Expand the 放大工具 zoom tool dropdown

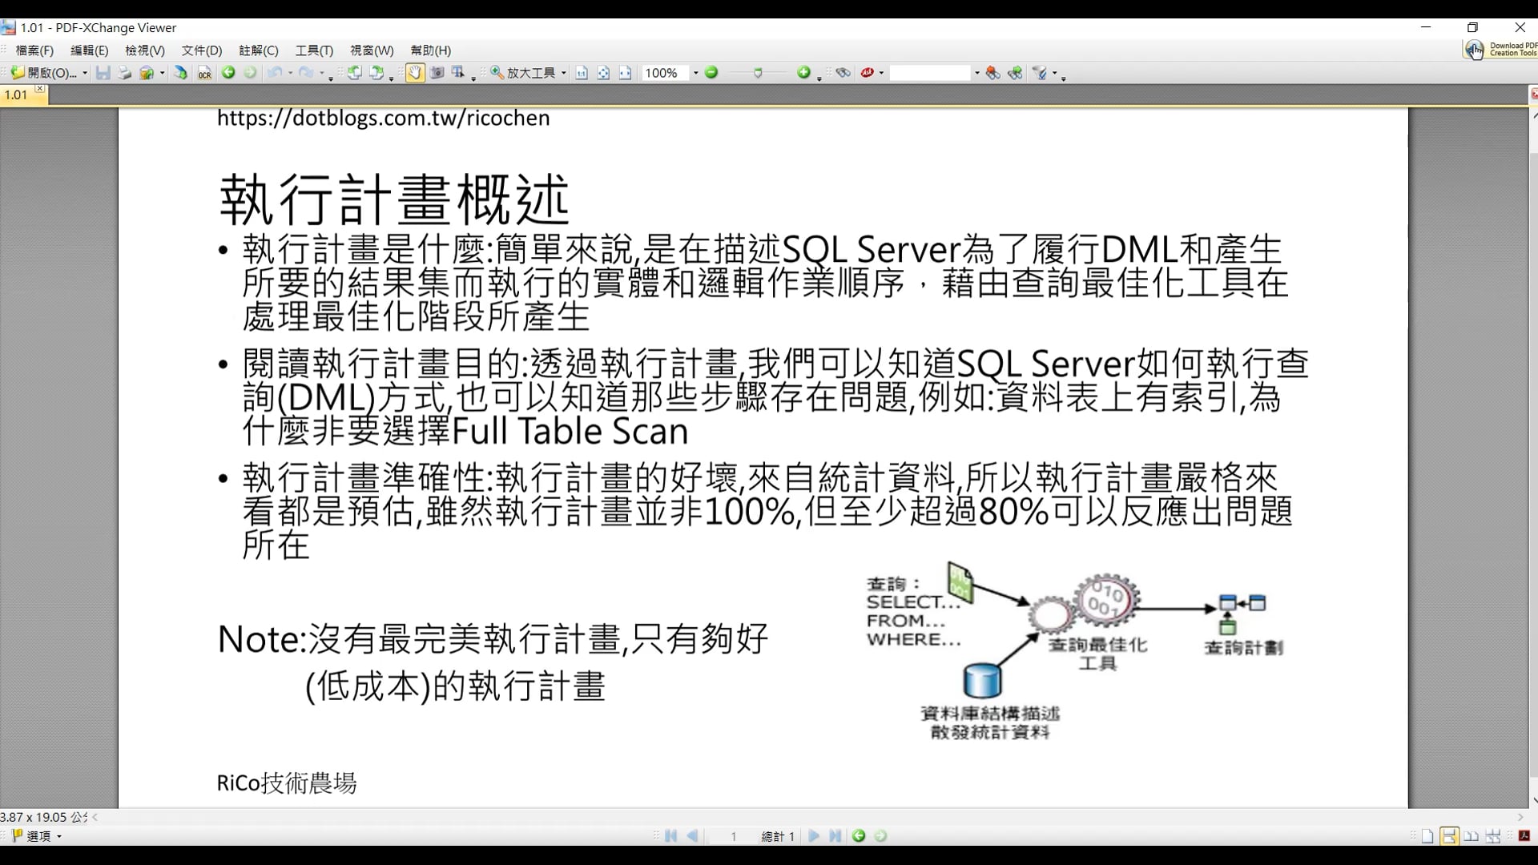click(x=564, y=73)
